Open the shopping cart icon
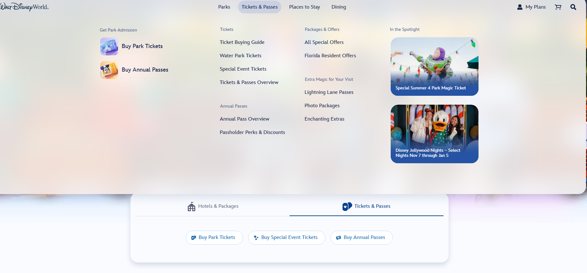The width and height of the screenshot is (587, 273). tap(558, 7)
